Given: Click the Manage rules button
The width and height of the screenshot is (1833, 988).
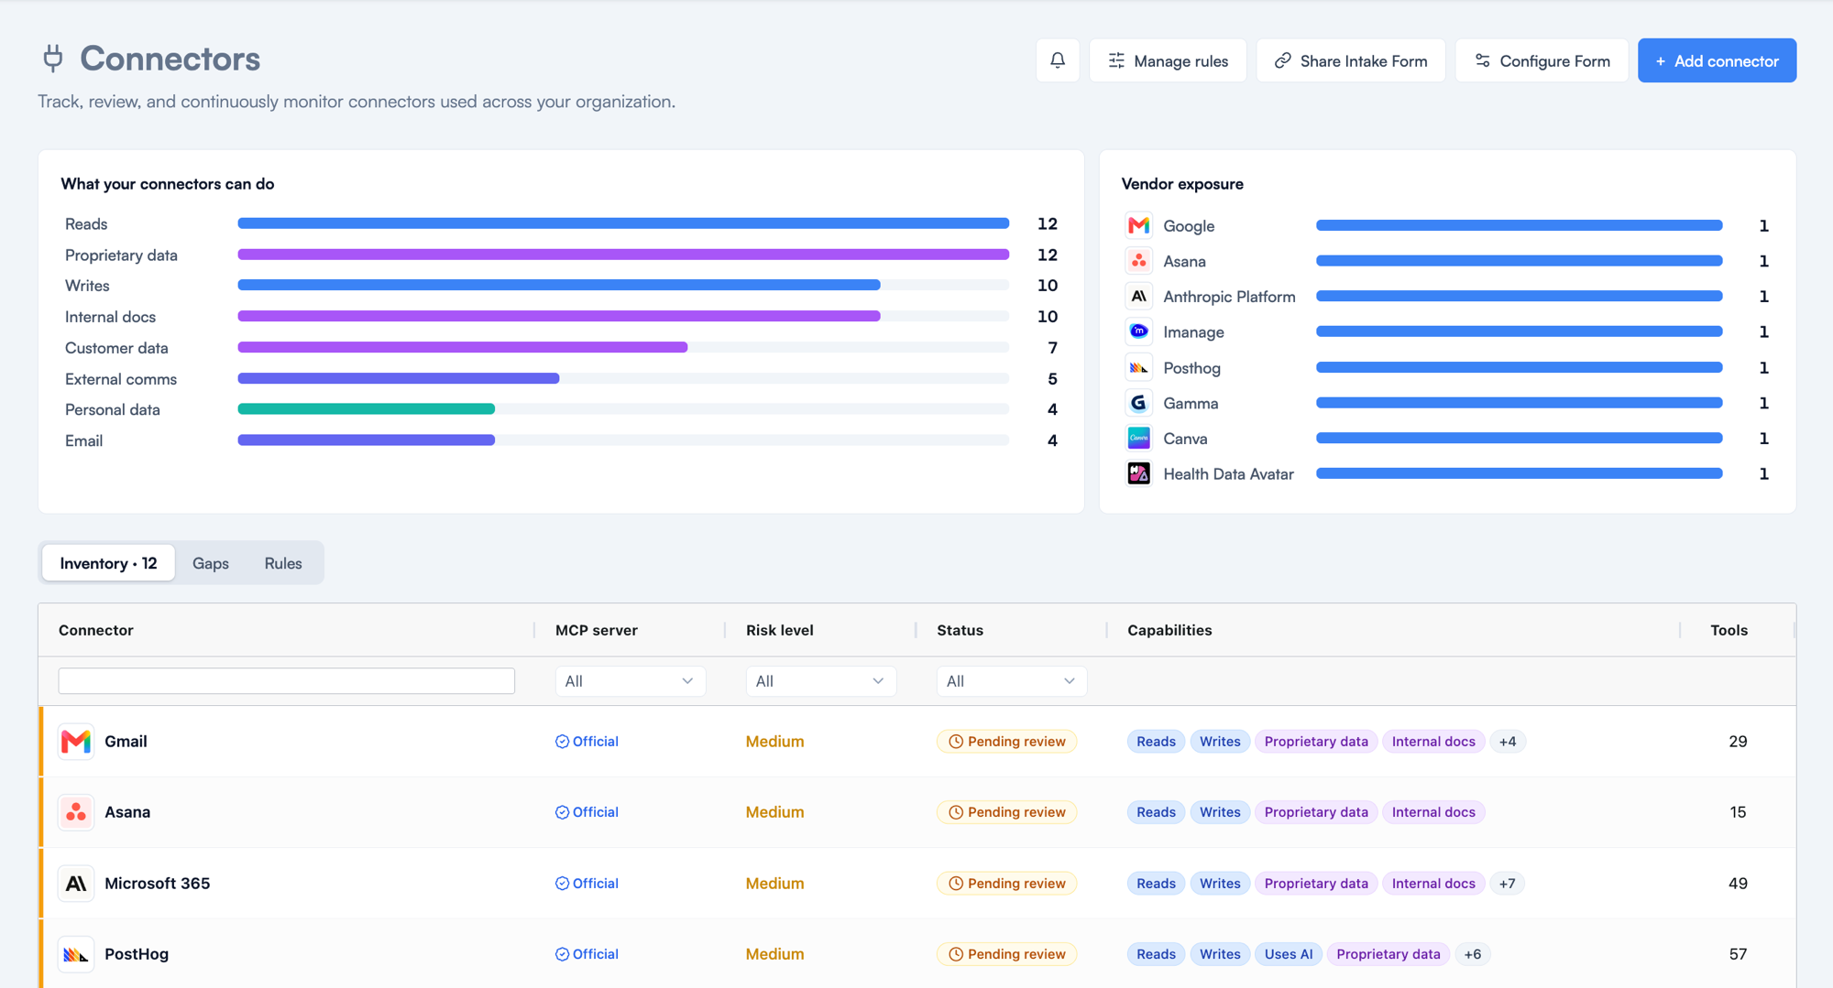Looking at the screenshot, I should [x=1168, y=60].
